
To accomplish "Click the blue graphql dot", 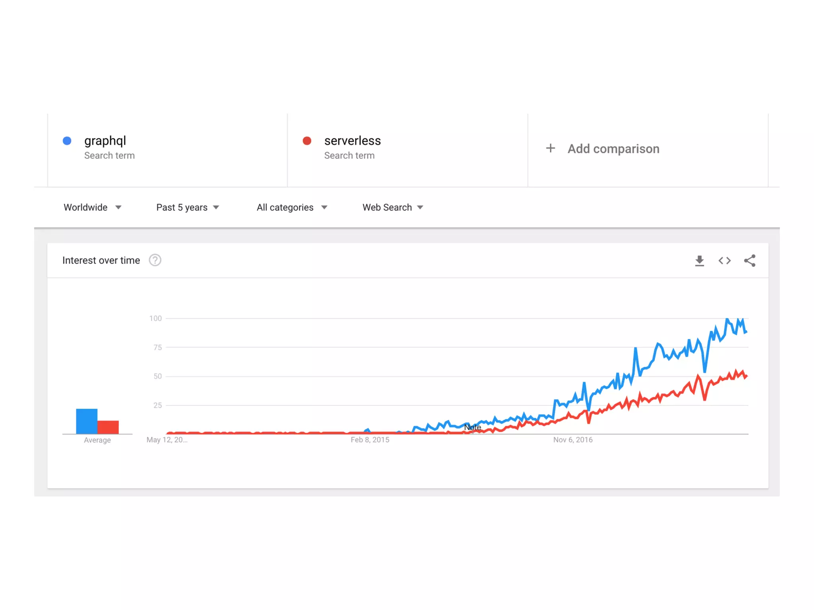I will [67, 141].
